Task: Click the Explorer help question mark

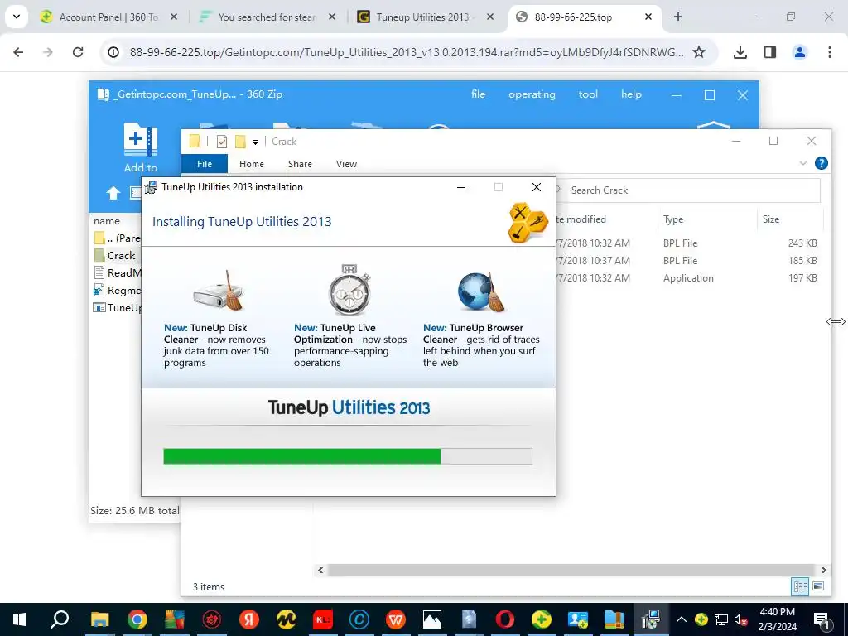Action: pos(821,163)
